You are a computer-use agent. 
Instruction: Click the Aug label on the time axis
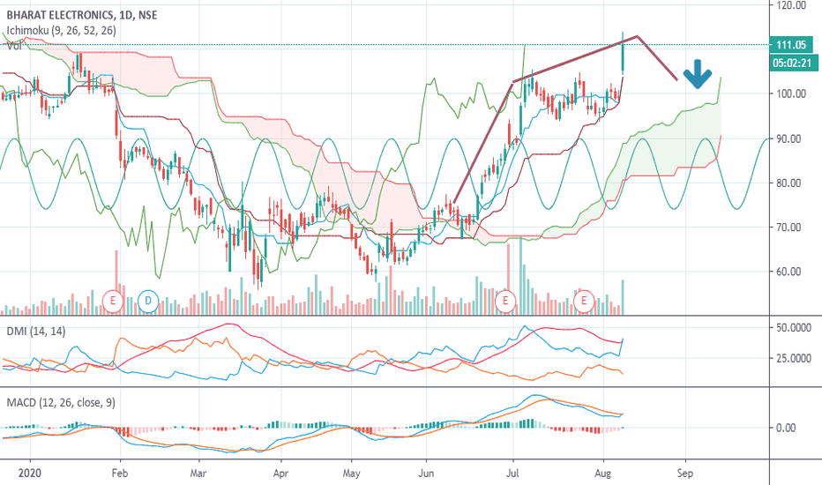pyautogui.click(x=603, y=473)
